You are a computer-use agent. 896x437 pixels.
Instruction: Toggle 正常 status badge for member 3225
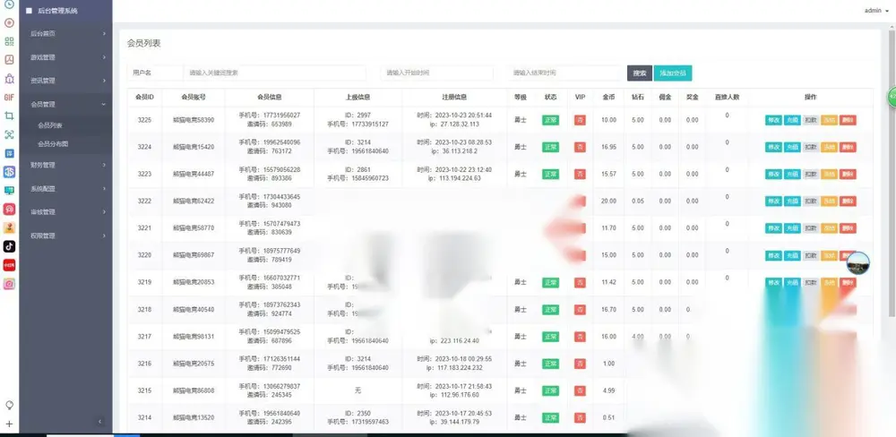tap(550, 120)
